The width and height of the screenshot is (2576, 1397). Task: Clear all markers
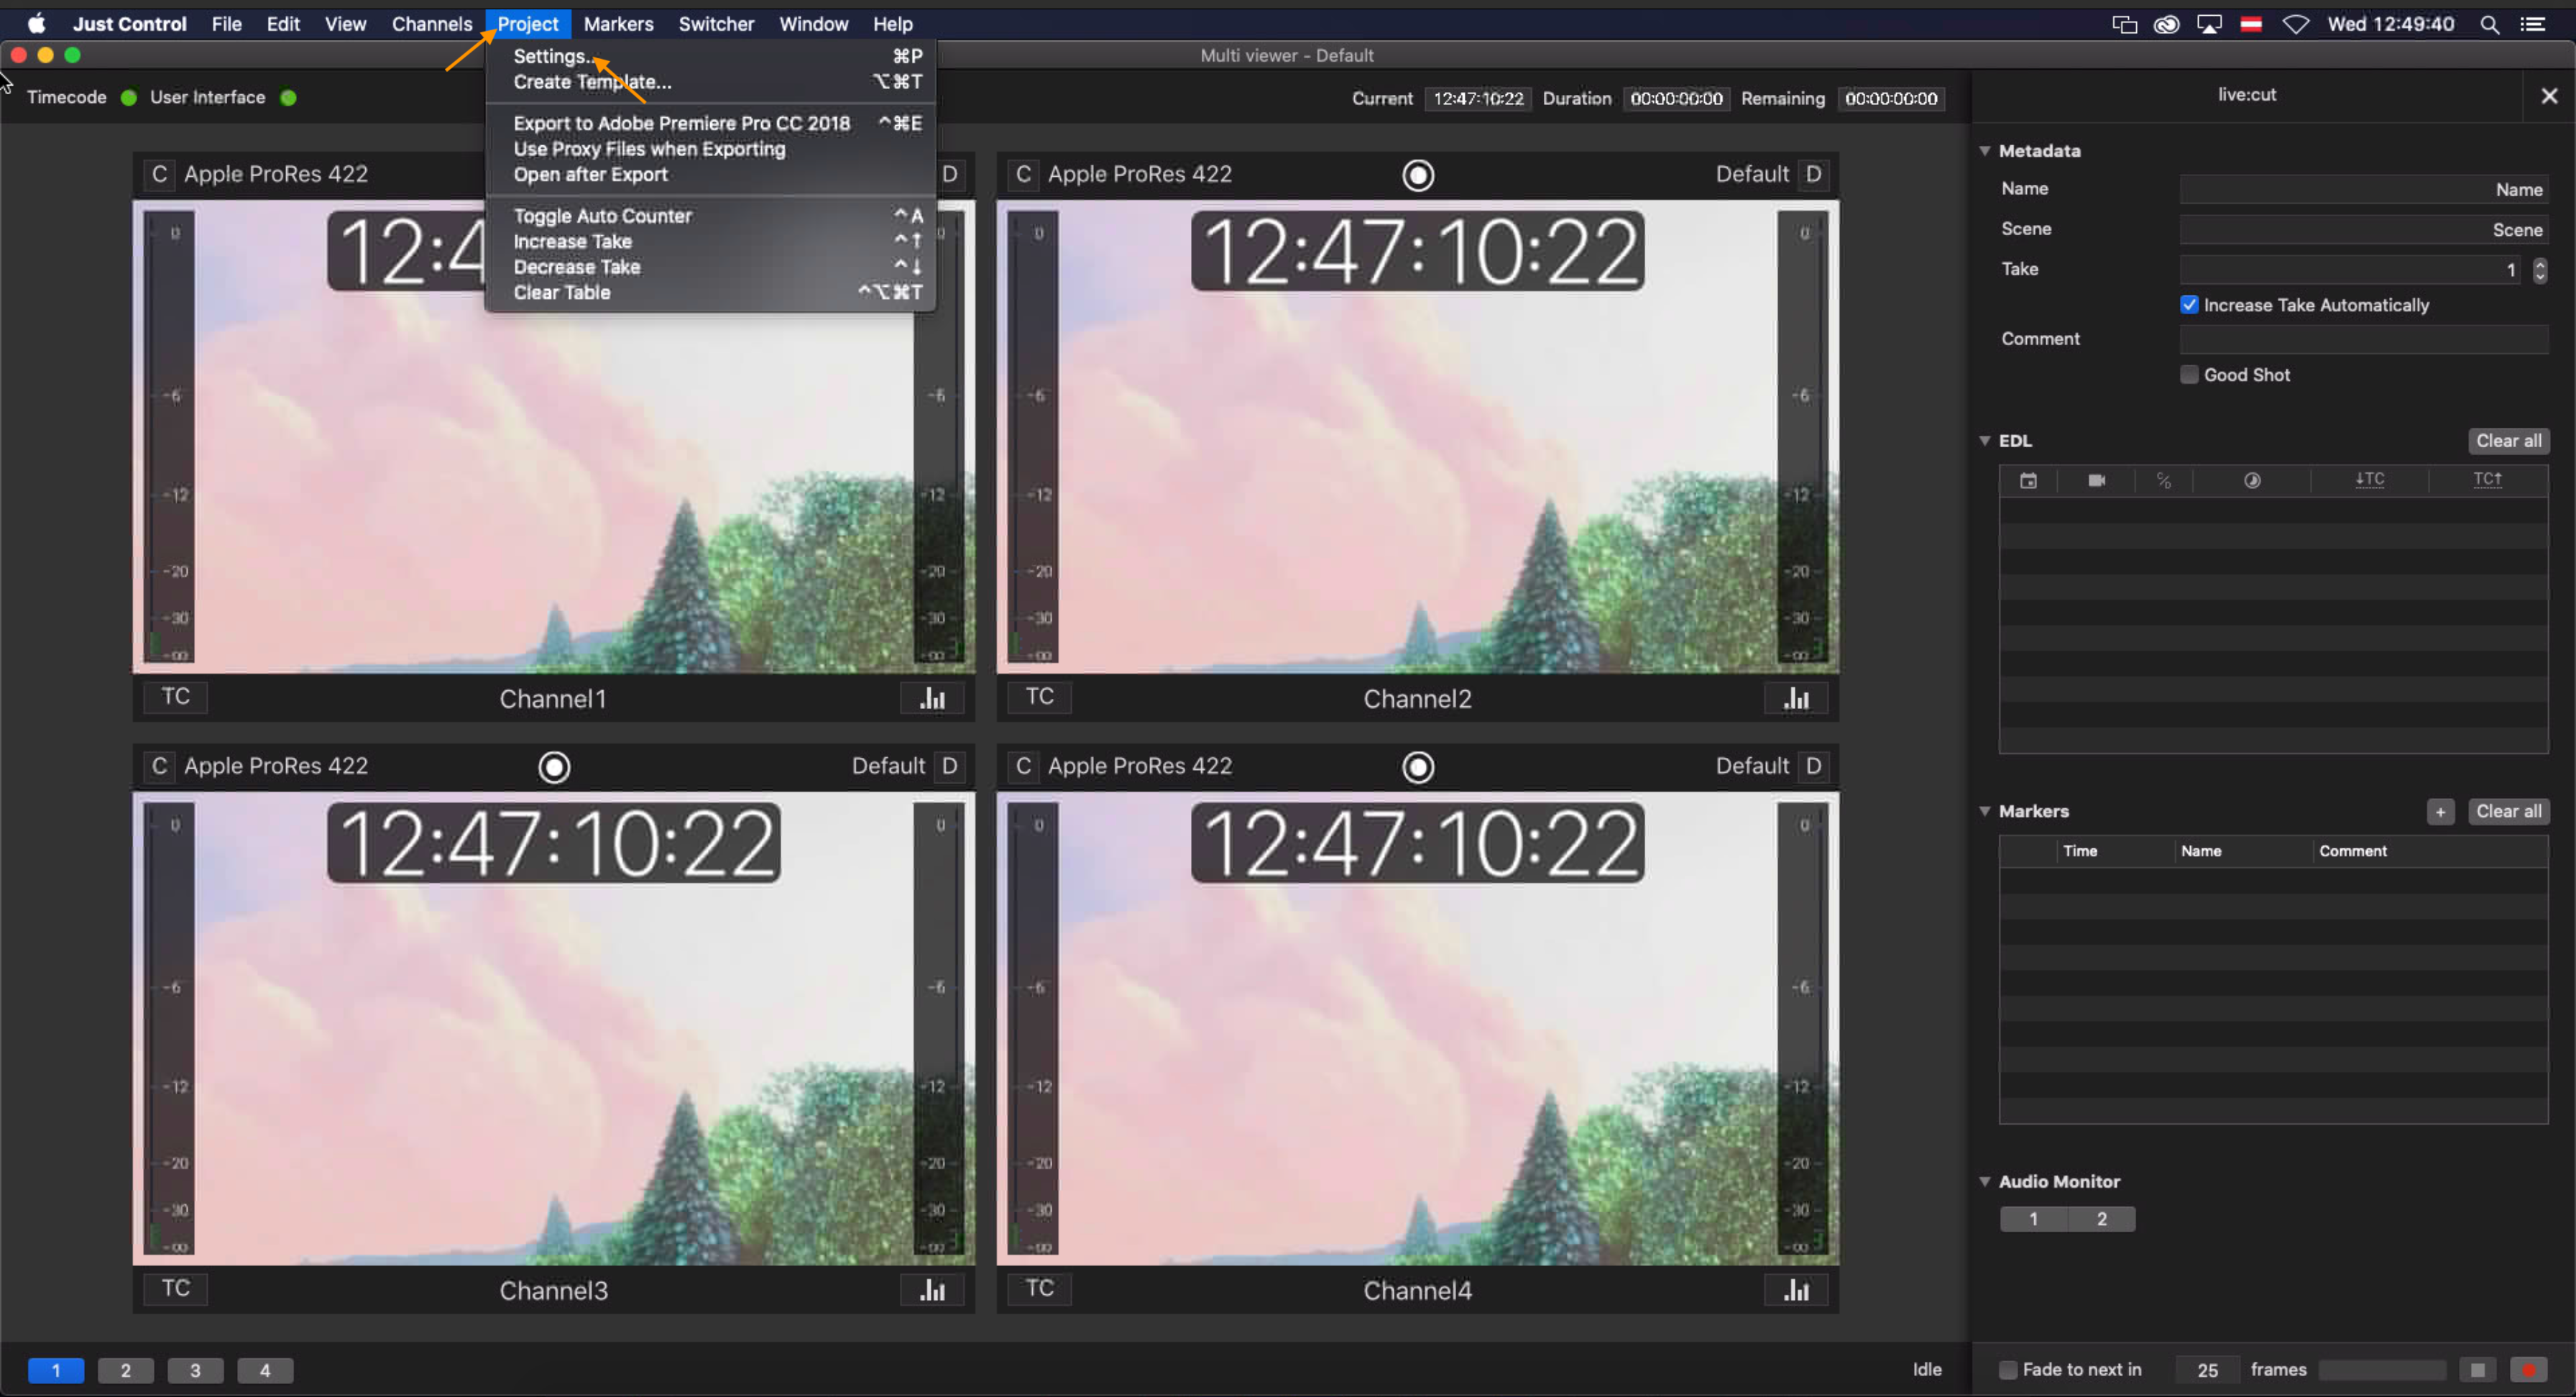coord(2508,811)
